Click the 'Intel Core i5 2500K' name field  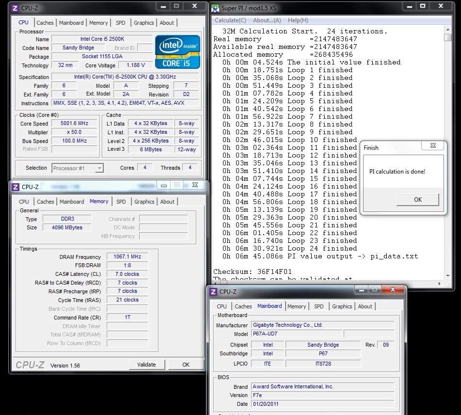pos(102,39)
